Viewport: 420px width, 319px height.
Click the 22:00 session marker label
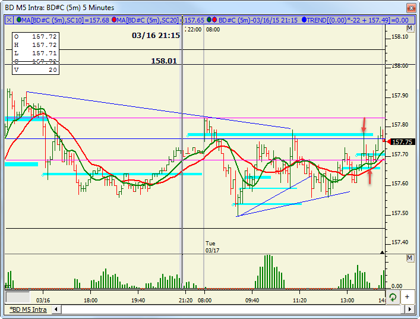[x=194, y=30]
